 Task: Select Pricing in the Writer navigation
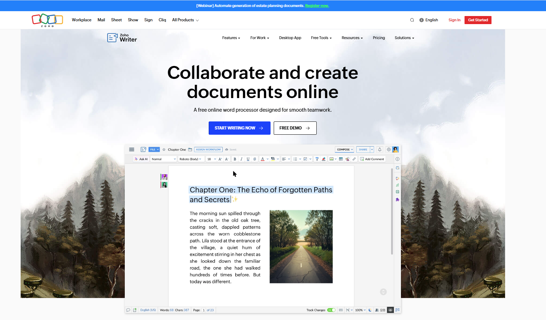[379, 38]
